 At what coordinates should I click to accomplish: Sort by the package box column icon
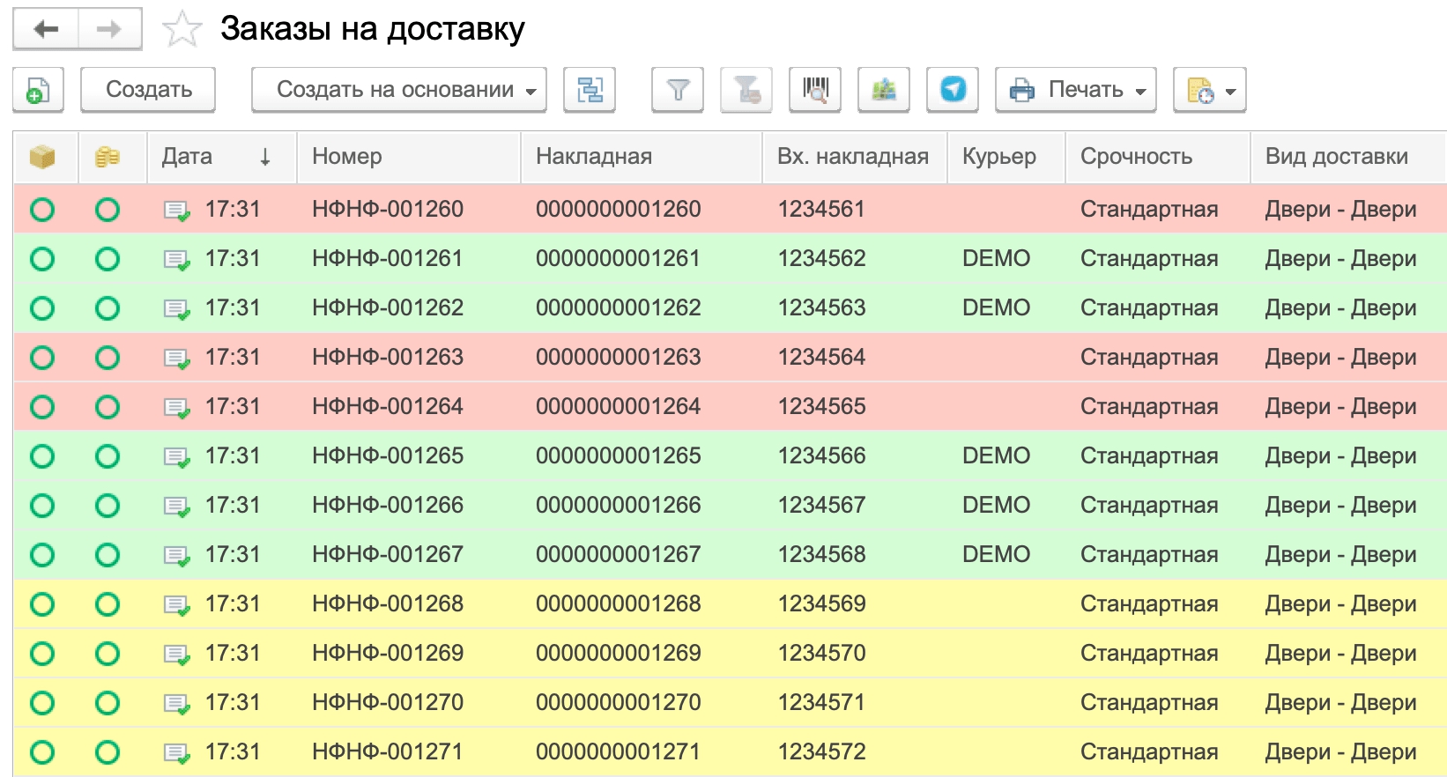[x=42, y=157]
